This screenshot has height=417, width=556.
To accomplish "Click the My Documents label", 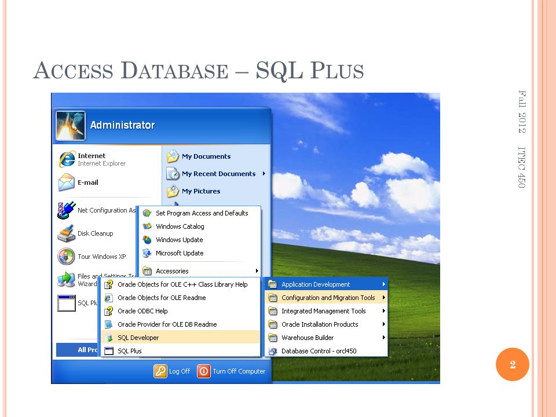I will coord(206,156).
